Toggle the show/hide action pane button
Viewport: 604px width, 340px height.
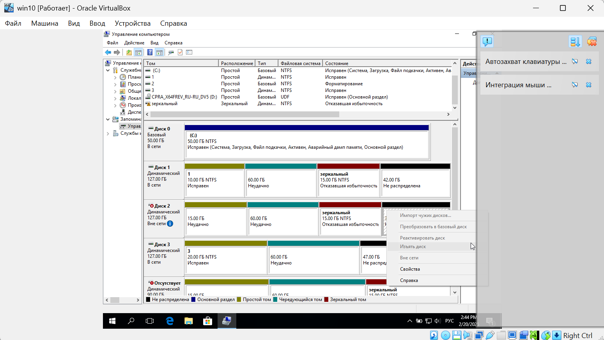[x=159, y=52]
